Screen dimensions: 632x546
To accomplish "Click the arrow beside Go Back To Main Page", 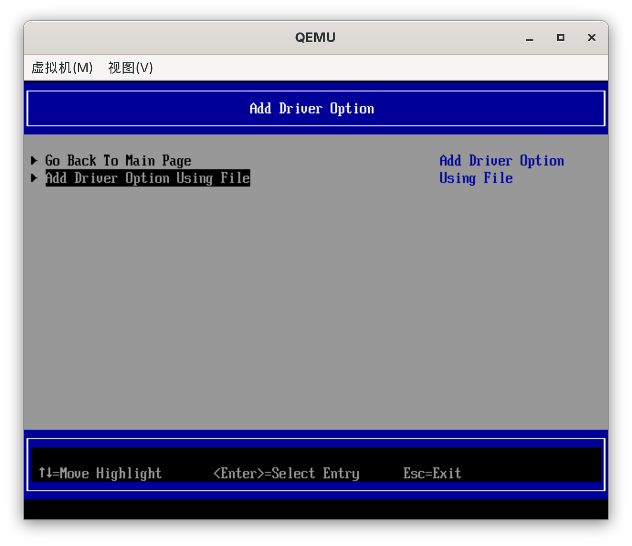I will [x=34, y=161].
